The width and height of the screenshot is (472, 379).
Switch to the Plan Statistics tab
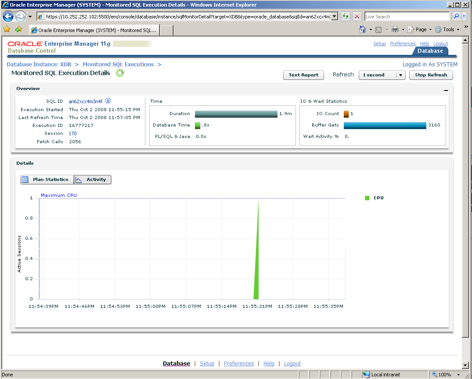point(47,180)
